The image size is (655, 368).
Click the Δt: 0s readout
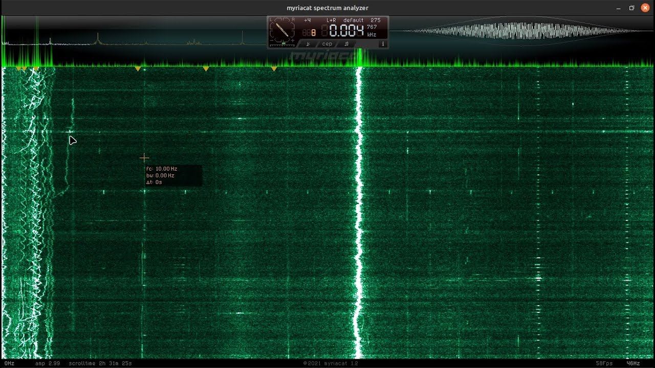(154, 182)
